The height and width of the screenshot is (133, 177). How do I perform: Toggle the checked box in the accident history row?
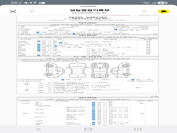coord(63,80)
